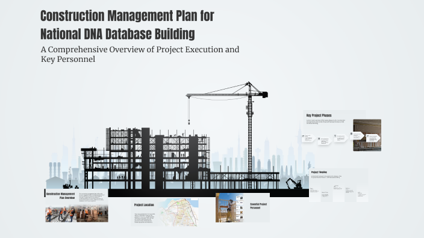Click the tower crane silhouette graphic

249,135
